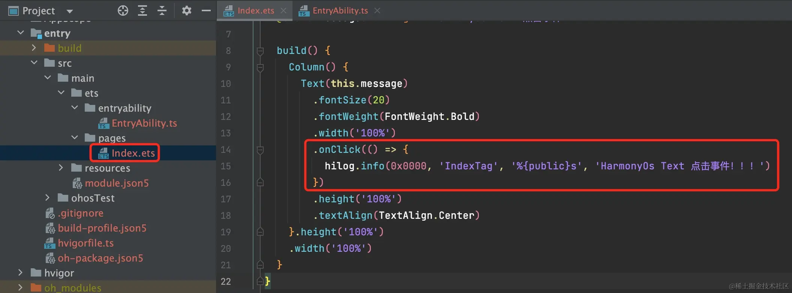This screenshot has width=792, height=293.
Task: Close the EntryAbility.ts tab
Action: click(377, 11)
